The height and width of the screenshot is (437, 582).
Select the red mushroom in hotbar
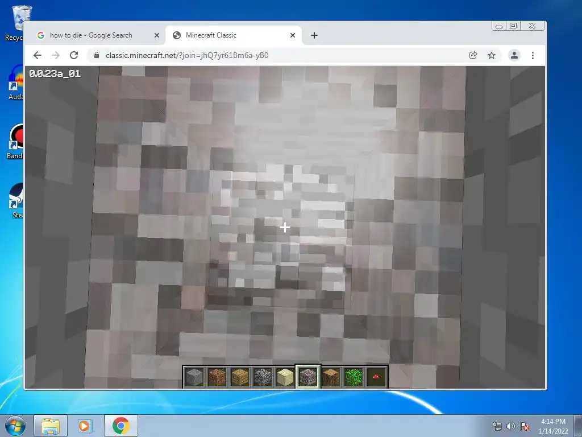click(376, 377)
